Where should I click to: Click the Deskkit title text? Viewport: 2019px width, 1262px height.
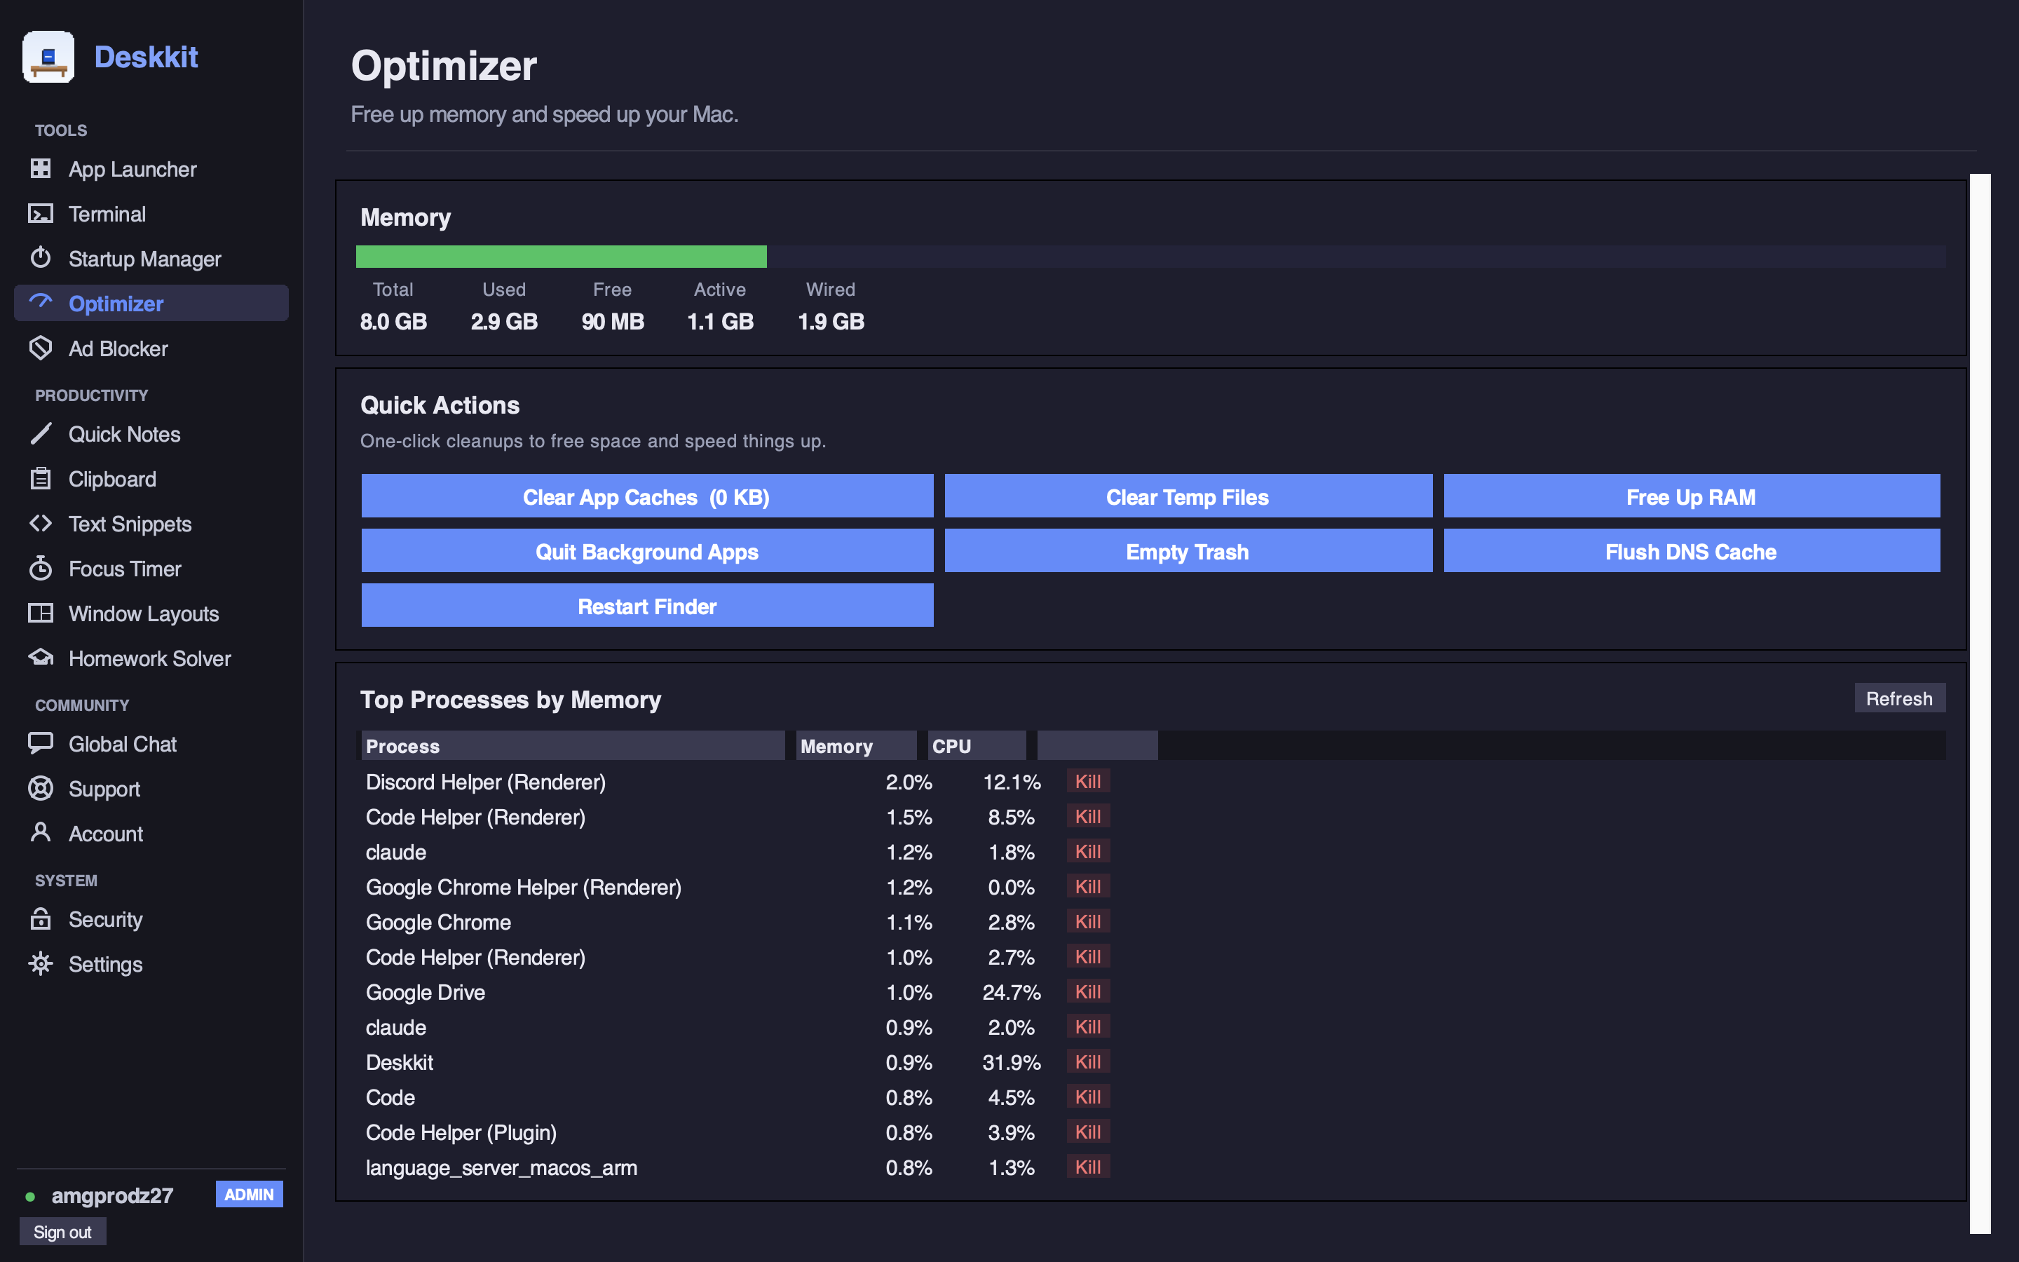click(146, 57)
